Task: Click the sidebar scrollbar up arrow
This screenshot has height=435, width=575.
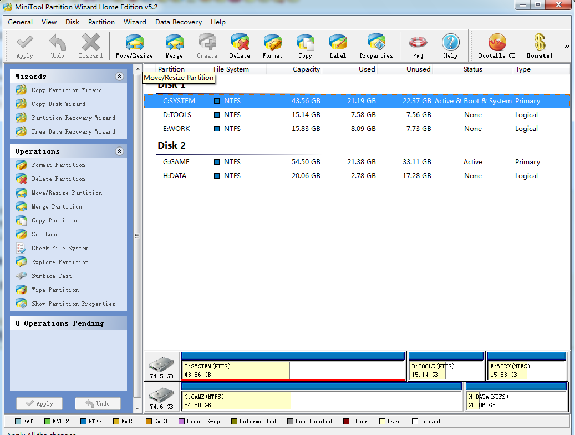Action: [x=138, y=69]
